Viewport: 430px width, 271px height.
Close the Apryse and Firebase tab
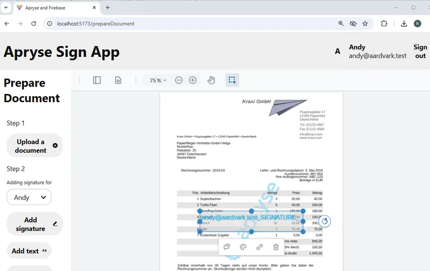(x=94, y=8)
